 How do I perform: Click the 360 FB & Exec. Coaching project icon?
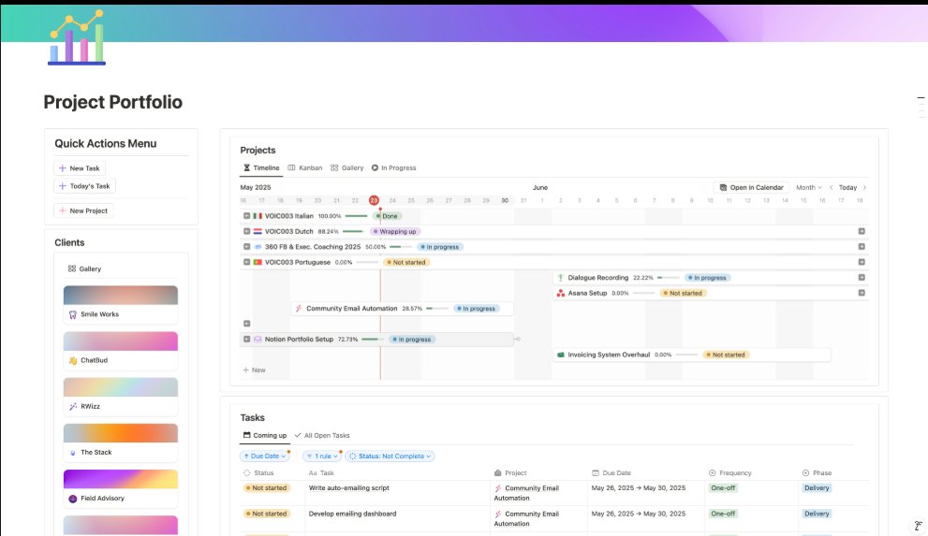tap(258, 247)
